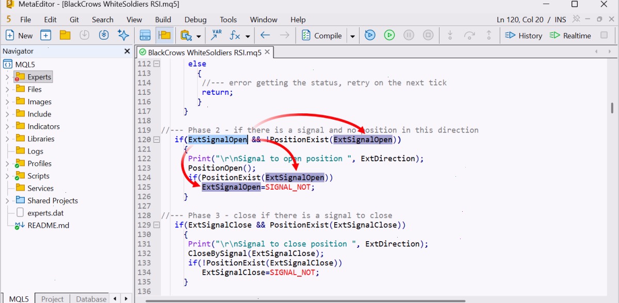Click the VAR insert variable icon
Screen dimensions: 619x303
tap(217, 36)
